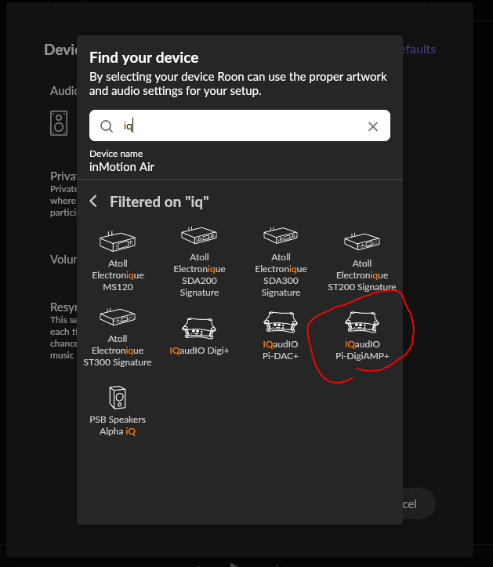Click the defaults link in the background window
Viewport: 493px width, 567px height.
point(419,49)
